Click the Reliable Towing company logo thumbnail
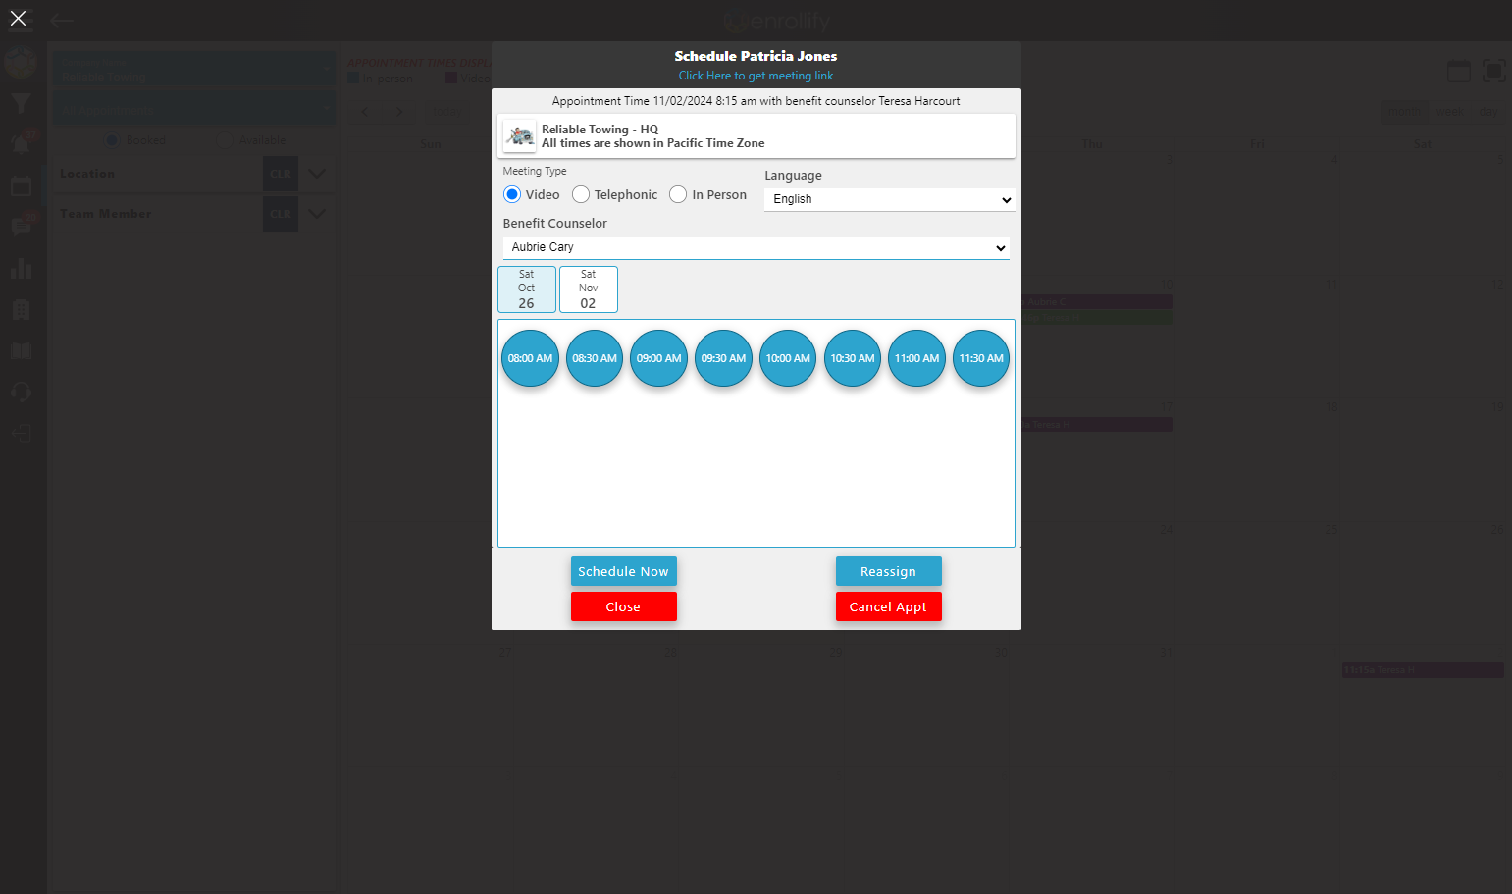The width and height of the screenshot is (1512, 894). click(x=520, y=136)
